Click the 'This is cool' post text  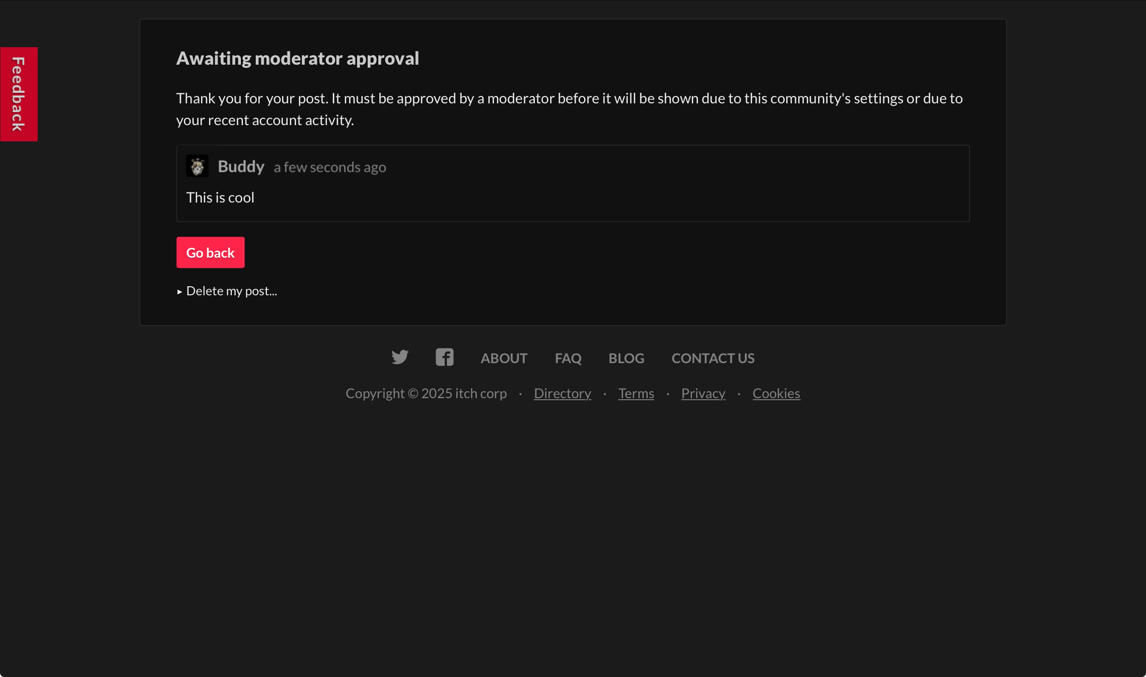pyautogui.click(x=220, y=198)
